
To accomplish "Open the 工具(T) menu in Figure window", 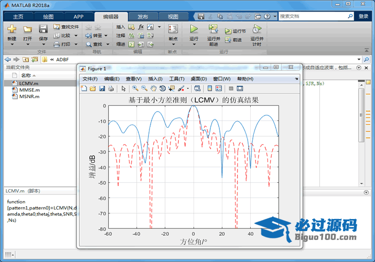I will coord(177,79).
